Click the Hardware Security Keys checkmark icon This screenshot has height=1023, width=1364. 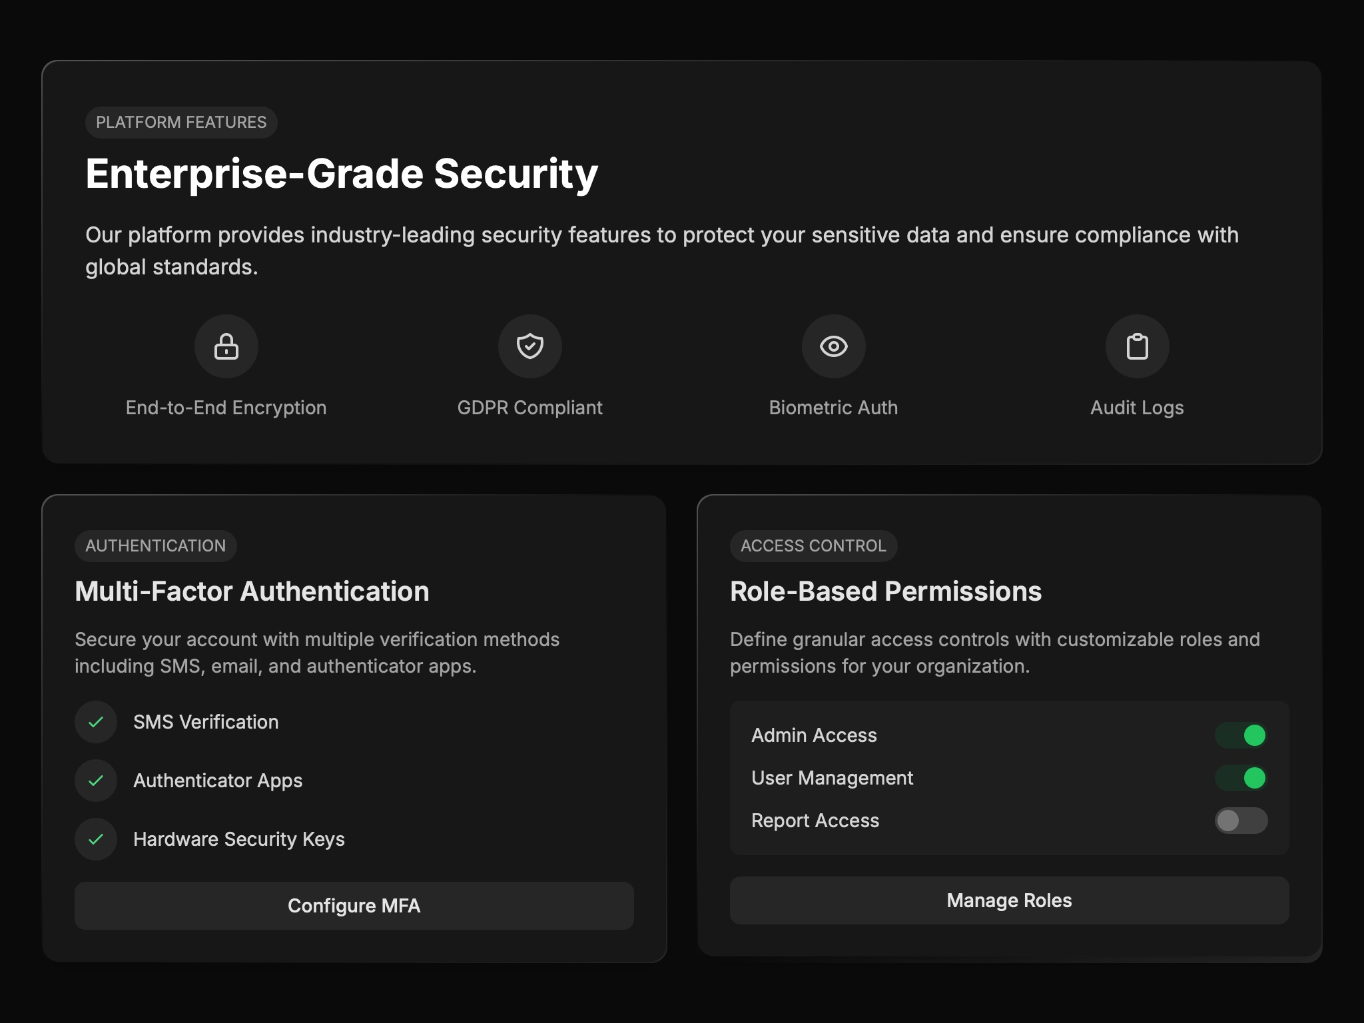click(x=96, y=839)
